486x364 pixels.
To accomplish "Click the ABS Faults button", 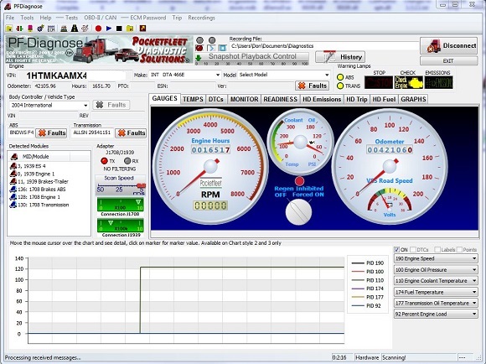I will (x=51, y=133).
